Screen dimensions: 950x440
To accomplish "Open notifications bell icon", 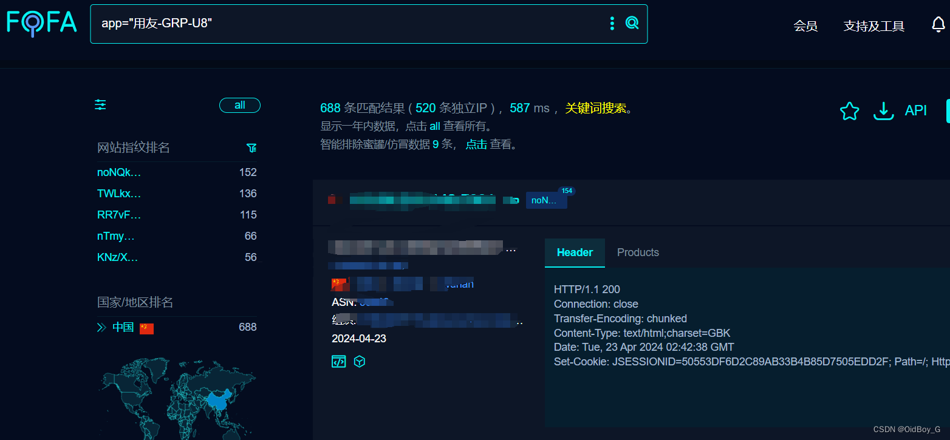I will [x=938, y=25].
